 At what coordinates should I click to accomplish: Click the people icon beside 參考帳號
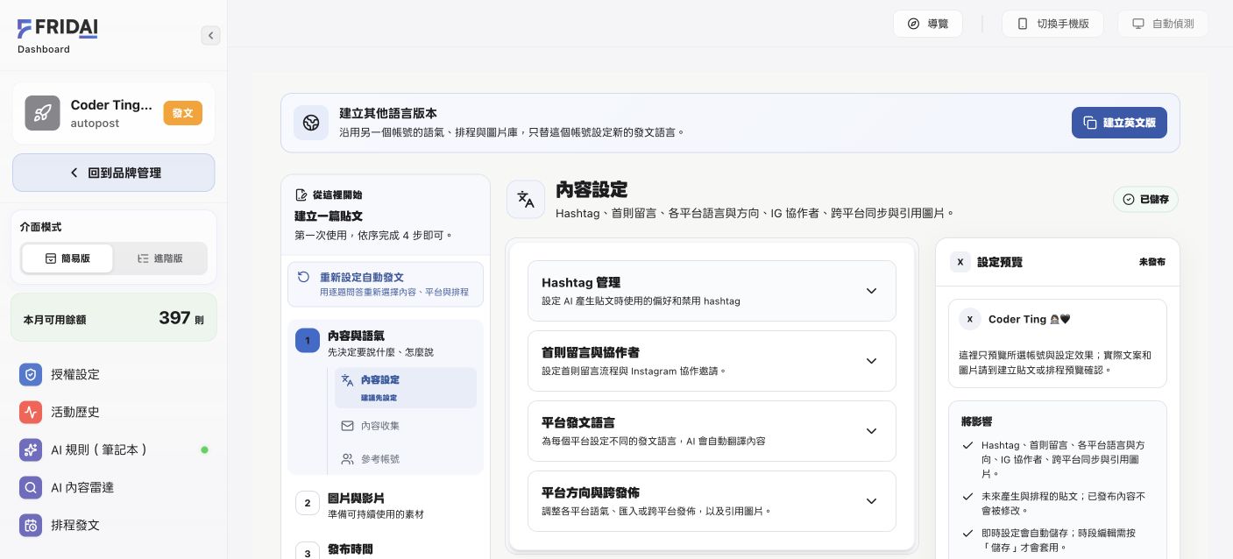tap(347, 458)
